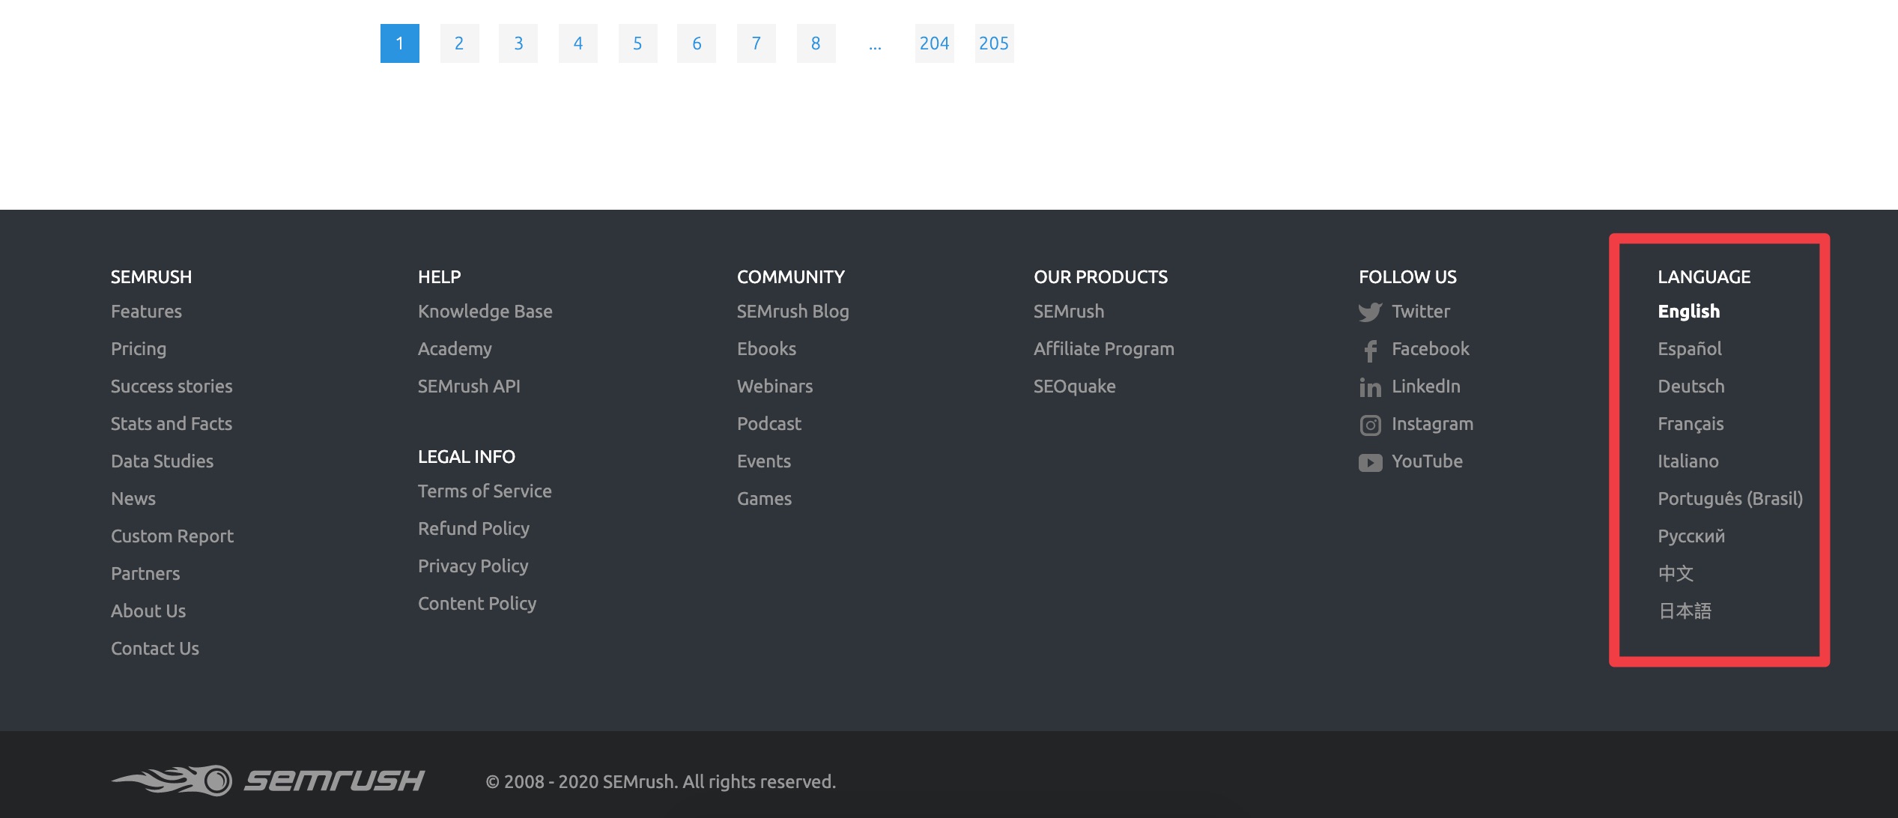The height and width of the screenshot is (818, 1898).
Task: Open SEMrush Blog link
Action: pyautogui.click(x=792, y=312)
